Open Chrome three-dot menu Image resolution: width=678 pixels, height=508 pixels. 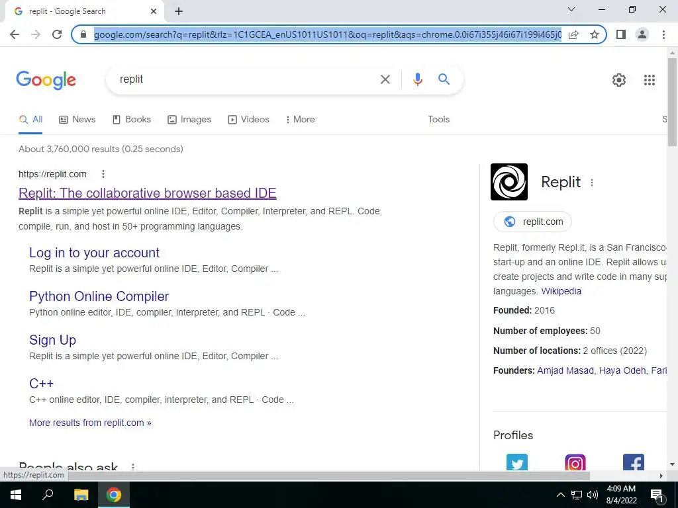click(663, 34)
